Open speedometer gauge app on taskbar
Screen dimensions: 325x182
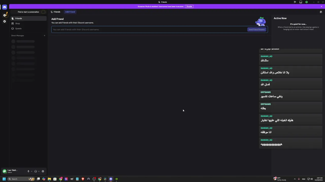[x=88, y=179]
